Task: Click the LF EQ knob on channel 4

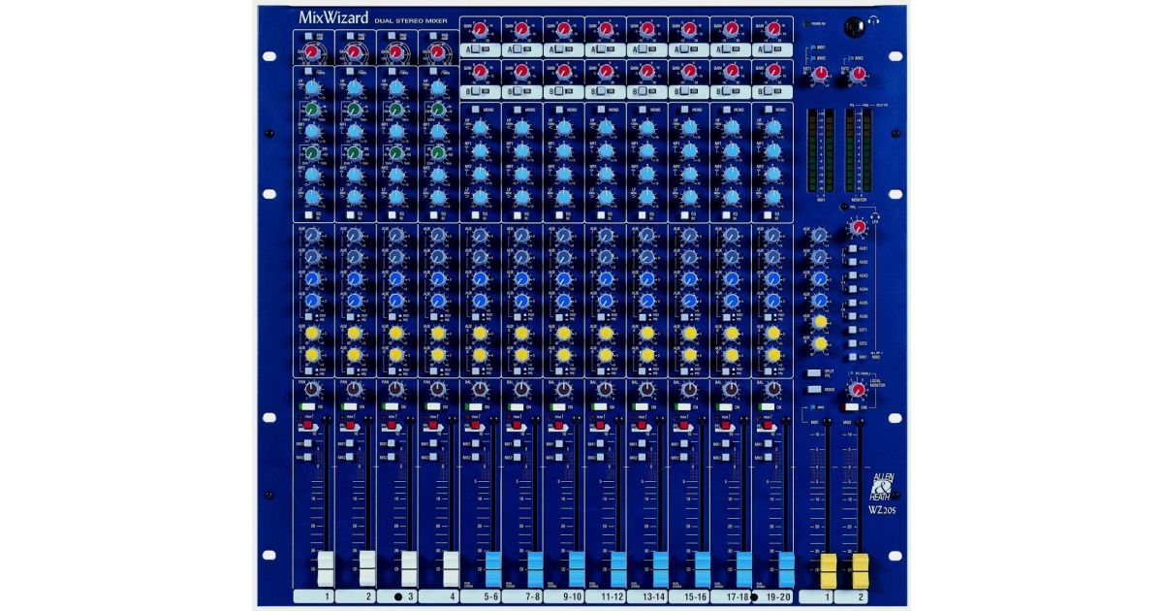Action: [438, 196]
